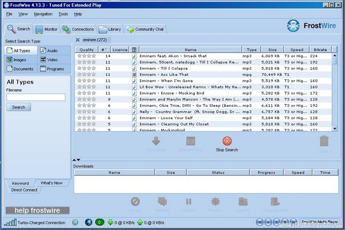Close the eminem search results tab
The width and height of the screenshot is (345, 230).
click(x=77, y=39)
